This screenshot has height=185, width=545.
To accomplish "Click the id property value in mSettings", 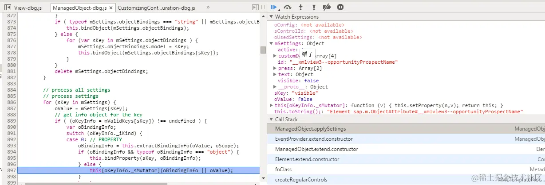I will pyautogui.click(x=344, y=62).
